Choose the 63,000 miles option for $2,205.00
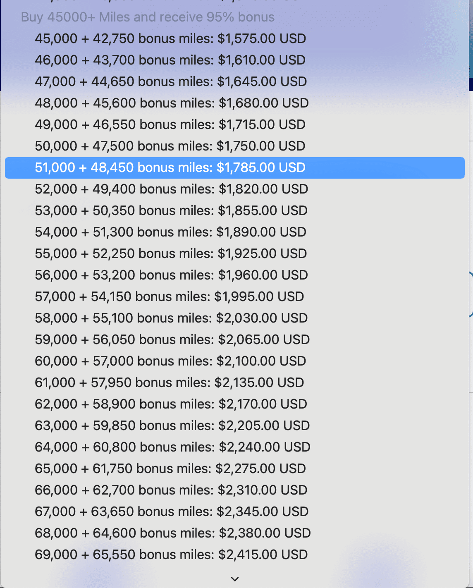473x588 pixels. (172, 425)
